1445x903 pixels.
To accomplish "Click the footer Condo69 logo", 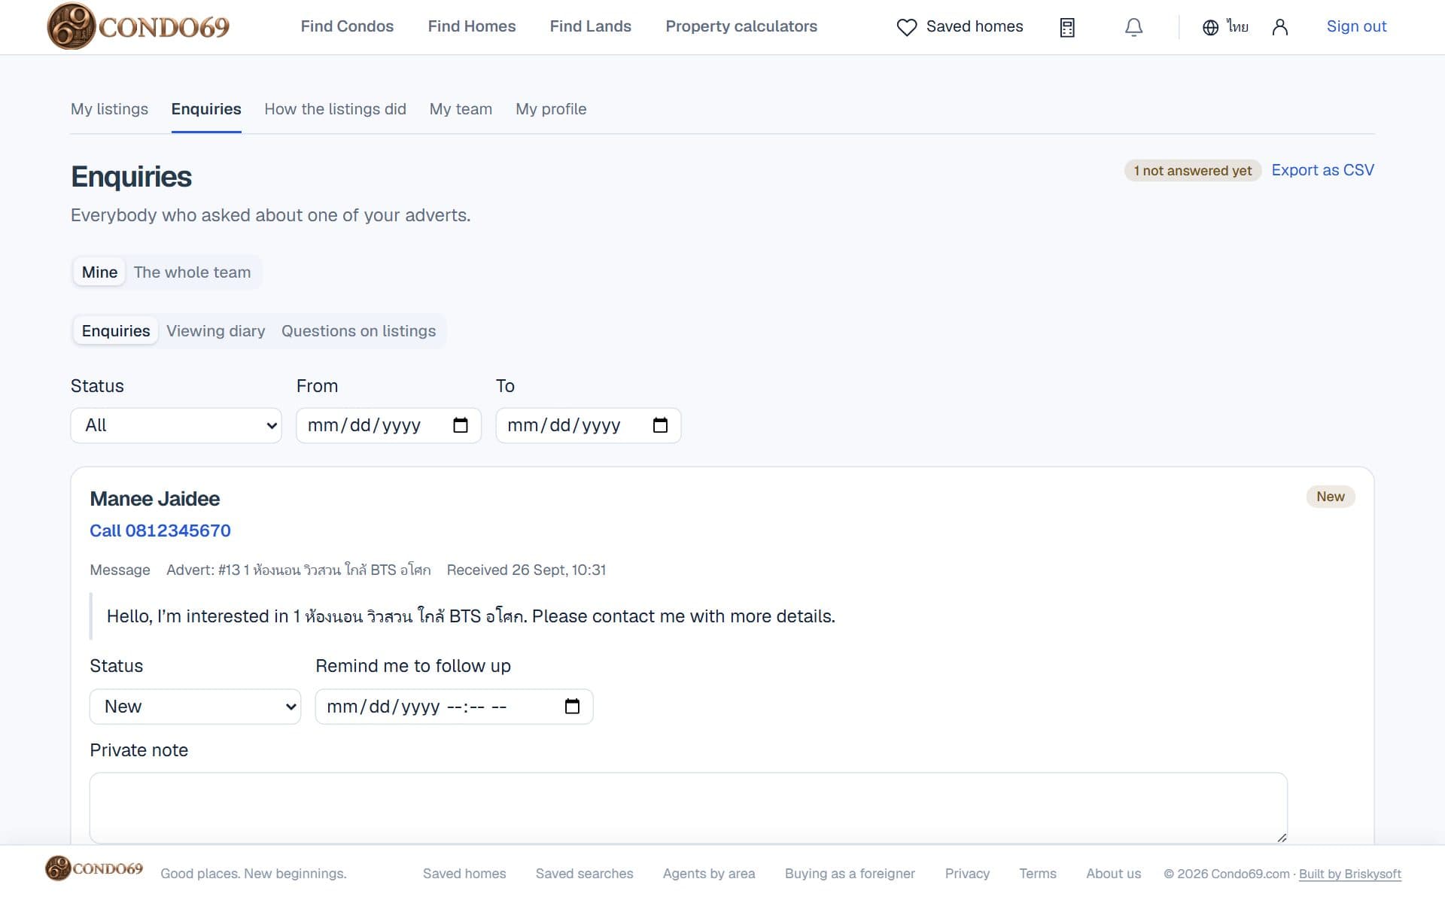I will (94, 868).
